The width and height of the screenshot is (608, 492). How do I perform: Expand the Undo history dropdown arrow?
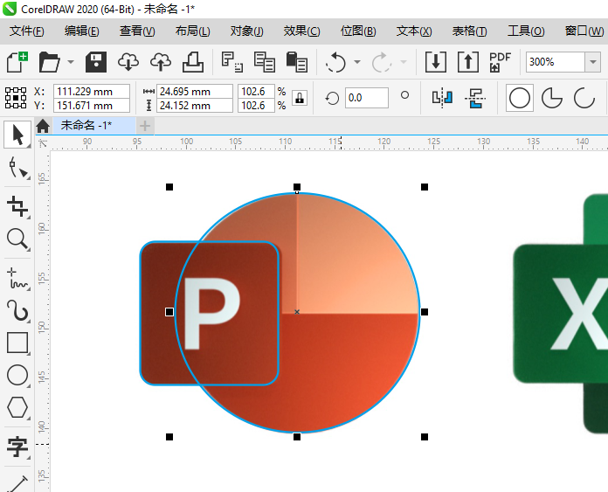coord(357,63)
